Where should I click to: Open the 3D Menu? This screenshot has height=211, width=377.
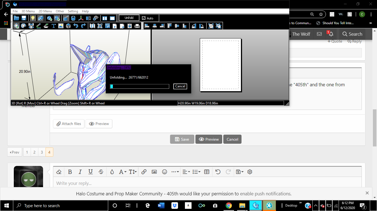pyautogui.click(x=28, y=11)
